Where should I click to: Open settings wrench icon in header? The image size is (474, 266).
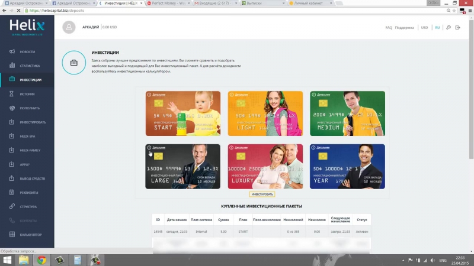(x=449, y=27)
